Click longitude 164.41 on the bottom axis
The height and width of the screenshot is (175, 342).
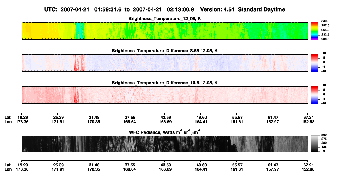point(202,169)
